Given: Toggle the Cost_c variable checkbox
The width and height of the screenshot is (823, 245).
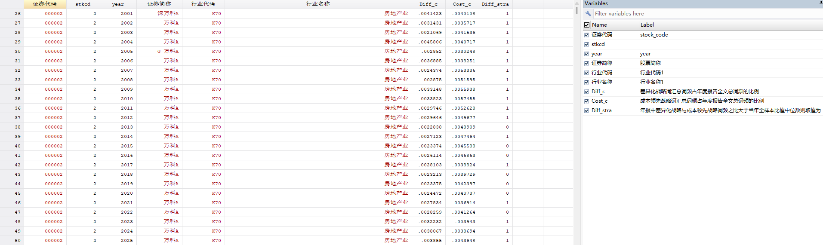Looking at the screenshot, I should pos(586,101).
